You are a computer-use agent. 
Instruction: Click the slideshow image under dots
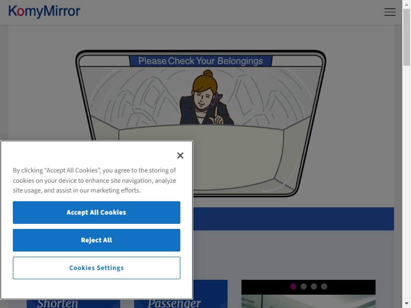pyautogui.click(x=308, y=301)
